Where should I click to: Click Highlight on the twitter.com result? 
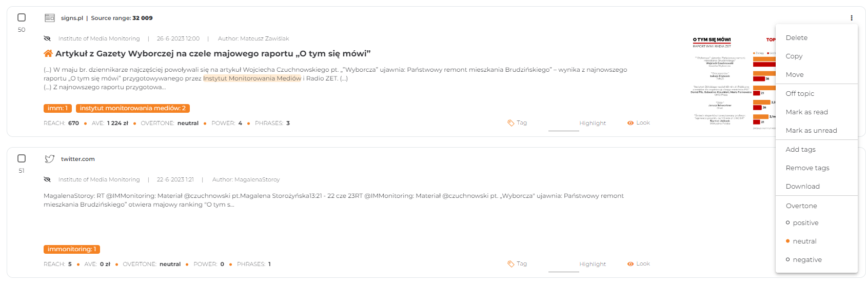tap(593, 264)
